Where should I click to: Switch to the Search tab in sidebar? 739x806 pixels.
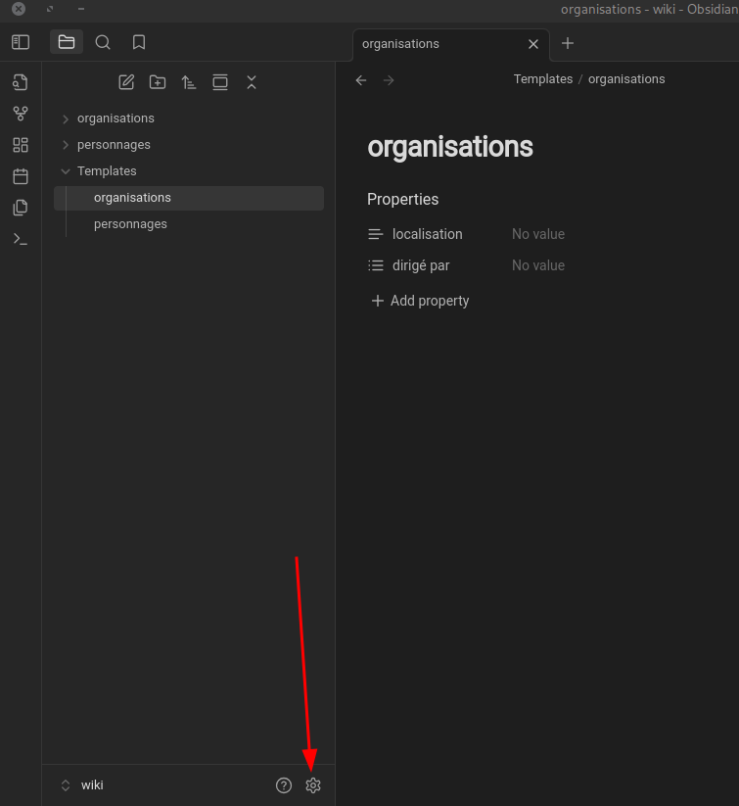[x=103, y=42]
